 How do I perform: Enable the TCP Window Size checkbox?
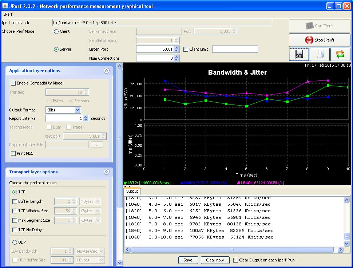click(x=15, y=211)
